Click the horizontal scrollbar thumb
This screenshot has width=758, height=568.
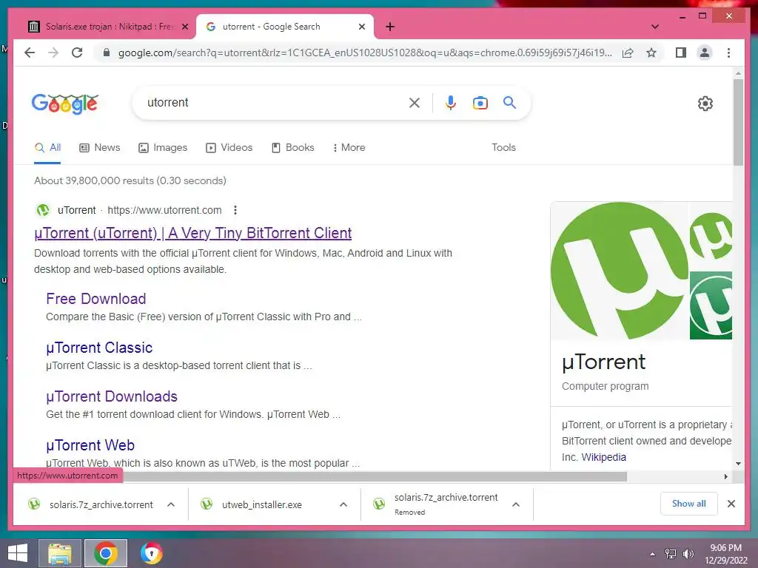pyautogui.click(x=375, y=477)
